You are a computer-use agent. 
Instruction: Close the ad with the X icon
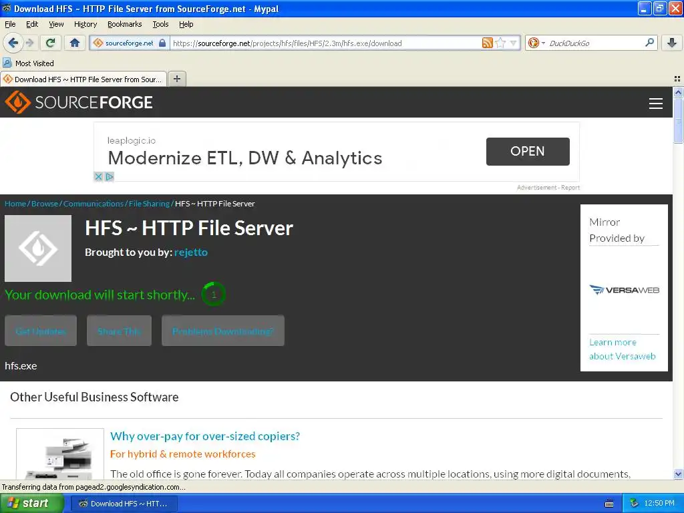(x=98, y=176)
